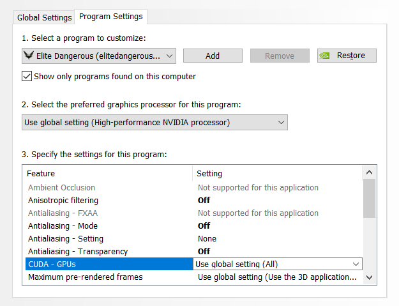
Task: Click the Setting column header
Action: click(x=277, y=173)
